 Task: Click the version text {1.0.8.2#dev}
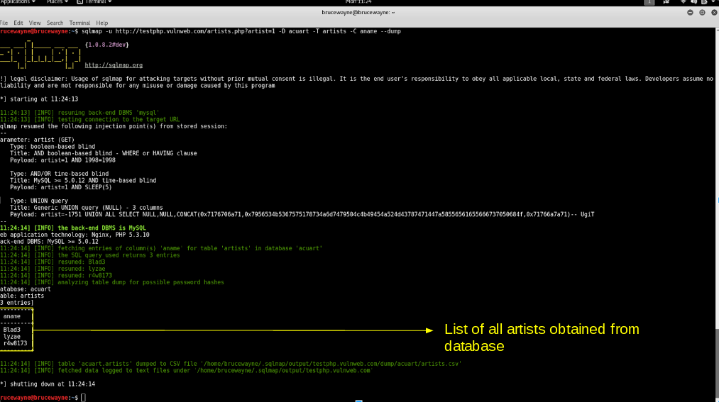point(107,45)
